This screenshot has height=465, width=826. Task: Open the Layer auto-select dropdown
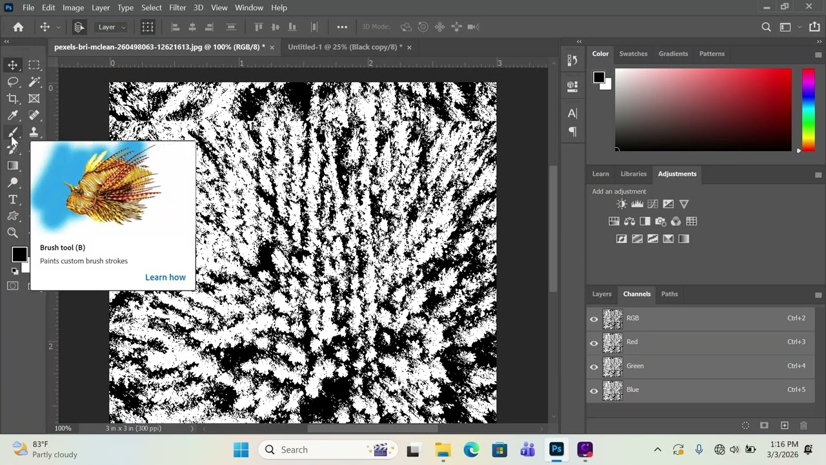pos(112,27)
